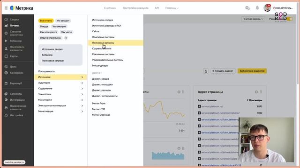This screenshot has width=300, height=168.
Task: Open the Учетная запись dropdown
Action: pos(253,19)
